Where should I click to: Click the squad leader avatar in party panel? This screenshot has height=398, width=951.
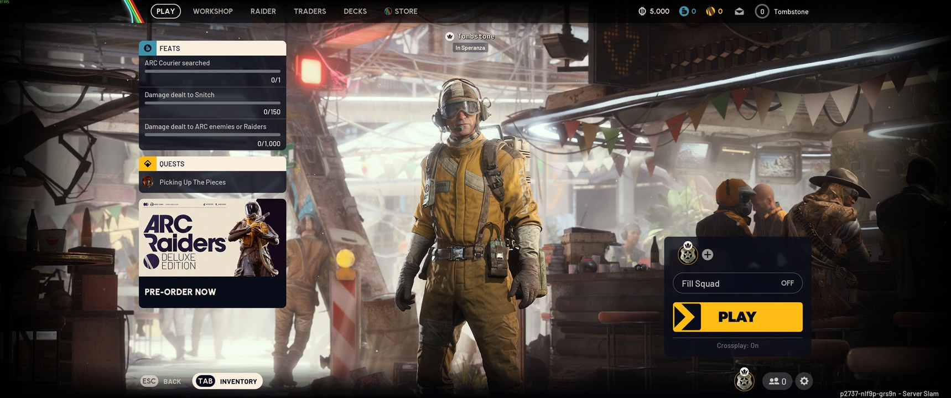688,254
